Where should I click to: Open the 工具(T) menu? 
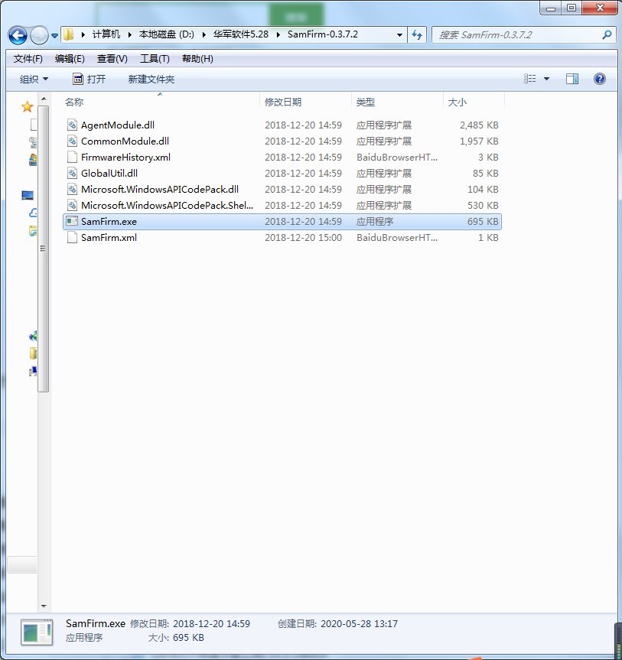pyautogui.click(x=155, y=59)
